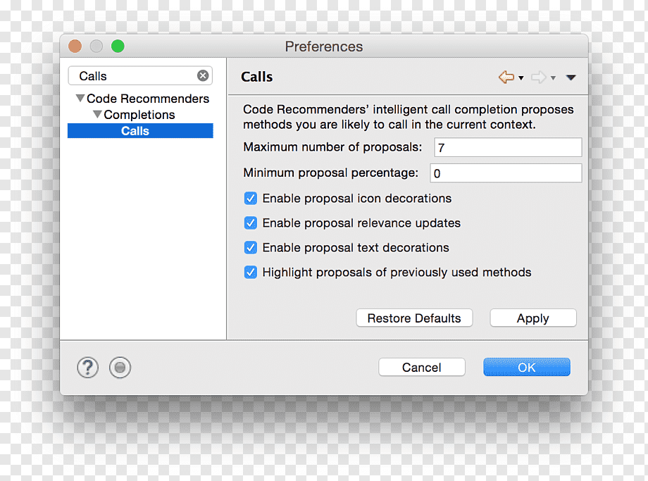Open the view menu triangle in the header
Image resolution: width=648 pixels, height=481 pixels.
(x=571, y=77)
